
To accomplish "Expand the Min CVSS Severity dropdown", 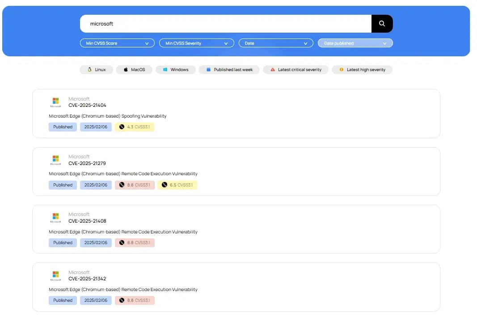I will click(x=196, y=43).
